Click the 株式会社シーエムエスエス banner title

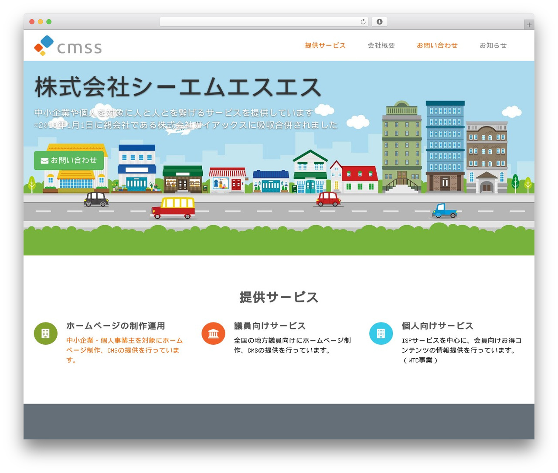pyautogui.click(x=178, y=87)
